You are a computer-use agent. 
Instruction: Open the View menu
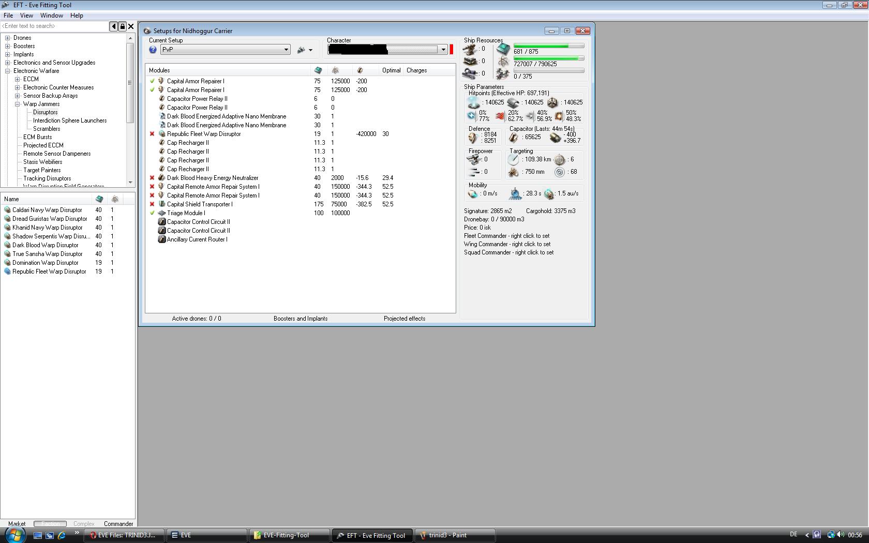26,16
